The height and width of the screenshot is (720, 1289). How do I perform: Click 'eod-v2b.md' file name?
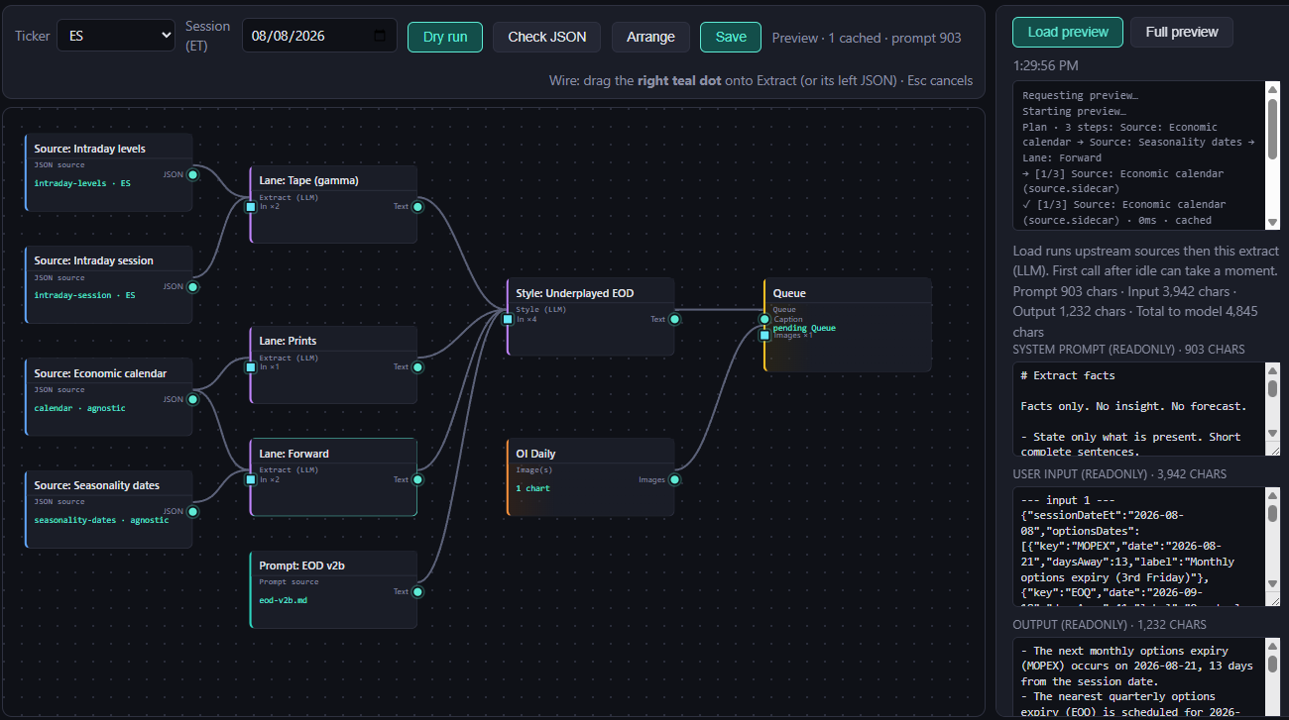283,600
